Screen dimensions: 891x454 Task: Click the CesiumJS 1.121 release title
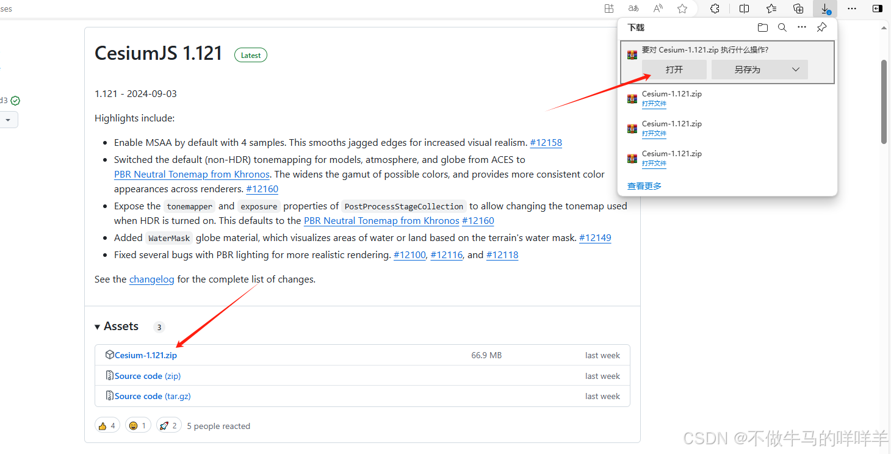coord(159,53)
